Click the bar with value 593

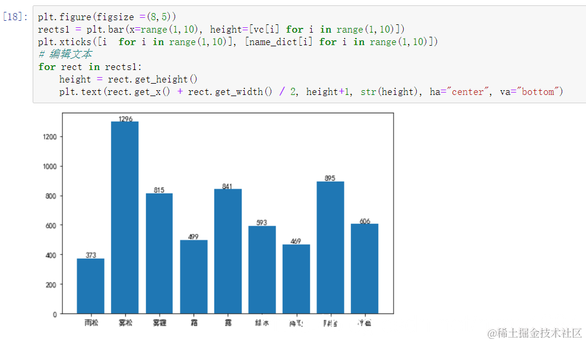[x=262, y=270]
